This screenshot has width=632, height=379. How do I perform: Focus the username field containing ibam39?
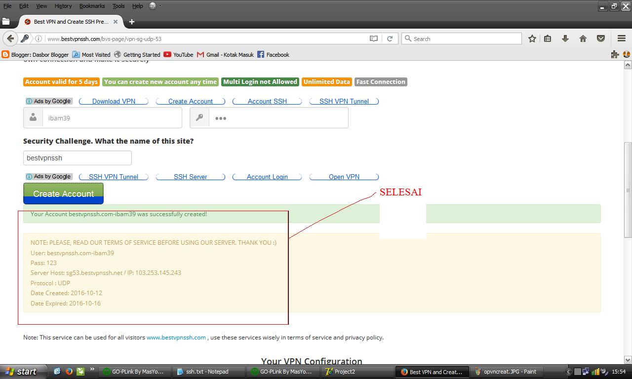103,118
